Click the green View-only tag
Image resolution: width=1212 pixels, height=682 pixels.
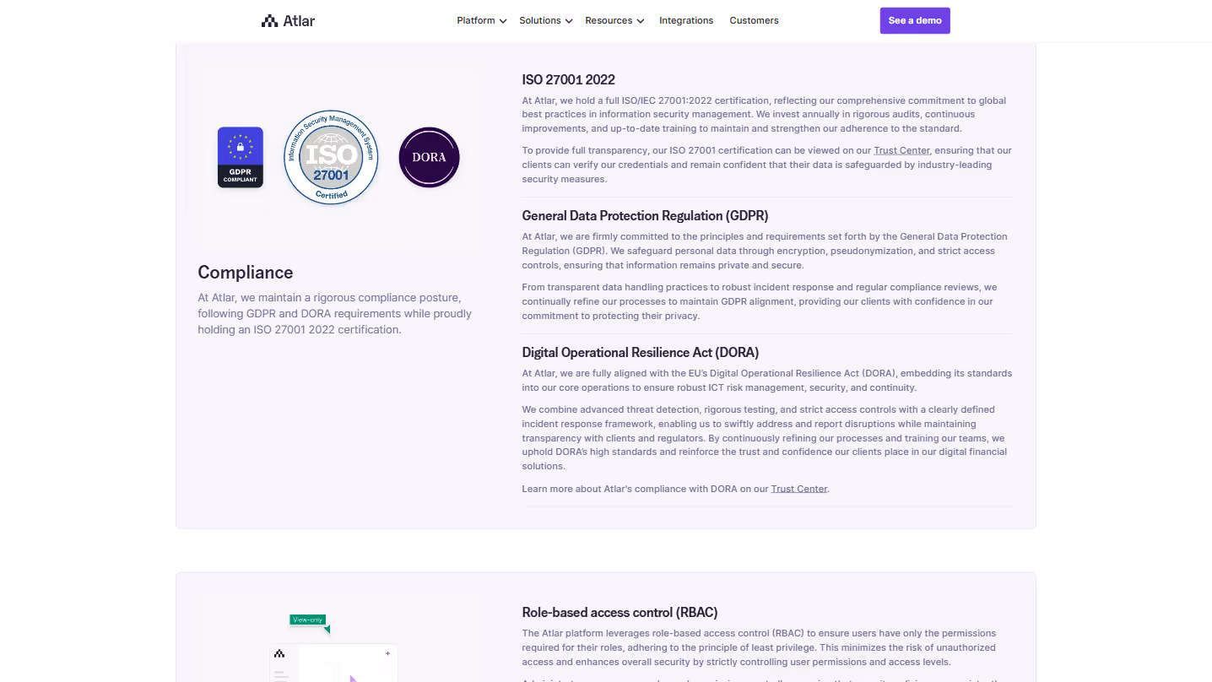pos(308,620)
